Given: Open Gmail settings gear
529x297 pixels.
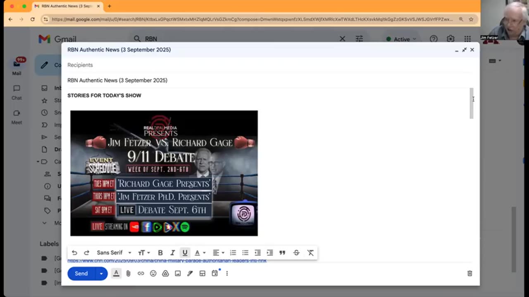Looking at the screenshot, I should 450,39.
